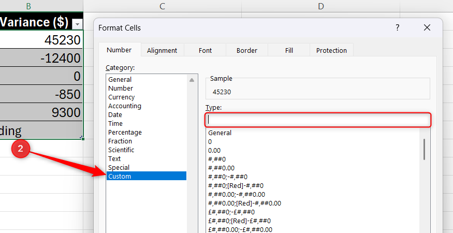Select the Custom category
The width and height of the screenshot is (453, 233).
pyautogui.click(x=146, y=177)
